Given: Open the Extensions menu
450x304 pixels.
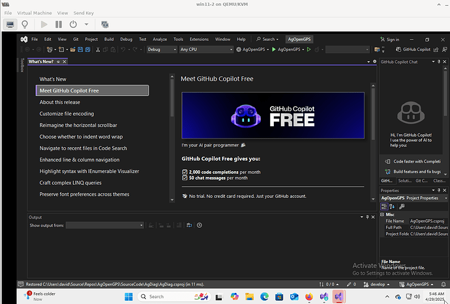Looking at the screenshot, I should [x=199, y=39].
